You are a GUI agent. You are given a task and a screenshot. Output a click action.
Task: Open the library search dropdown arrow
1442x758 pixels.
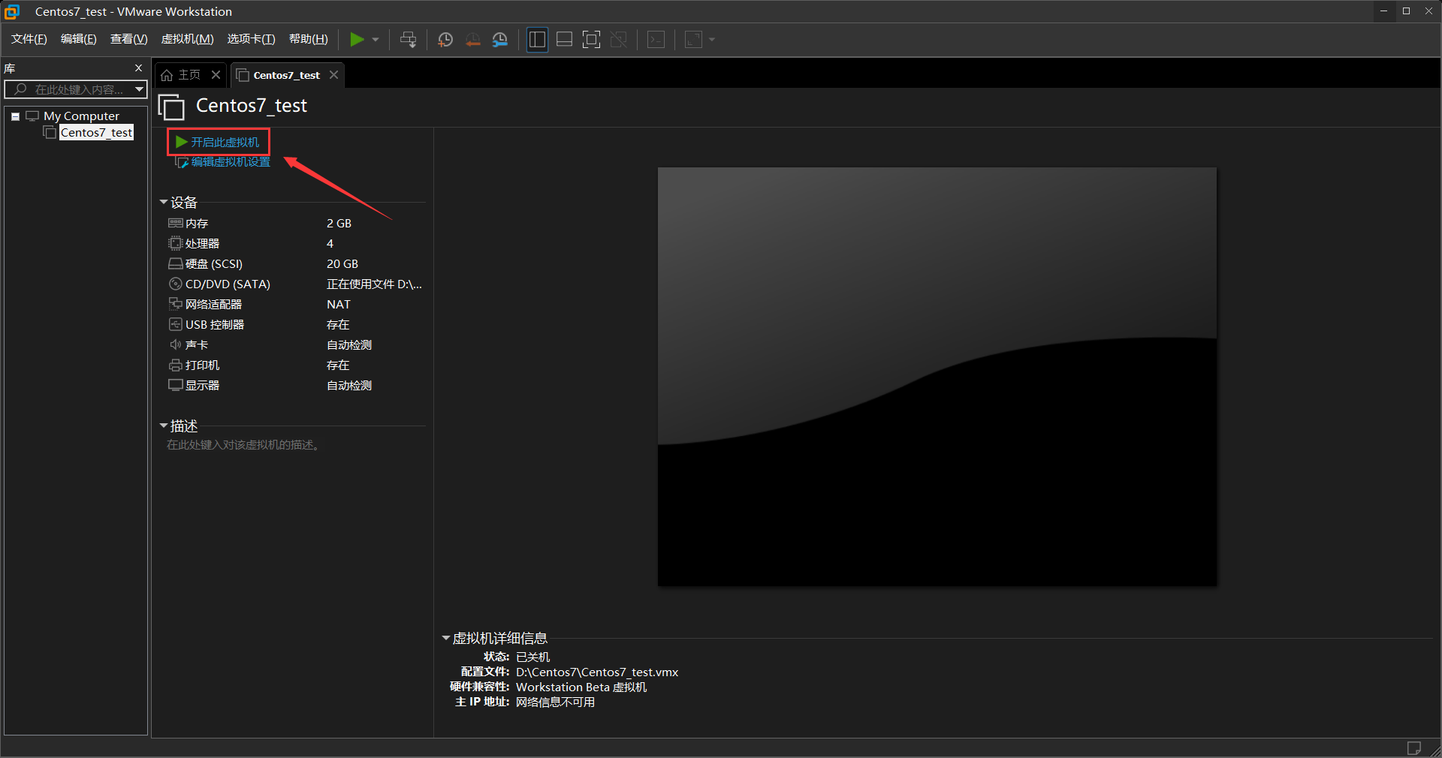[x=139, y=89]
